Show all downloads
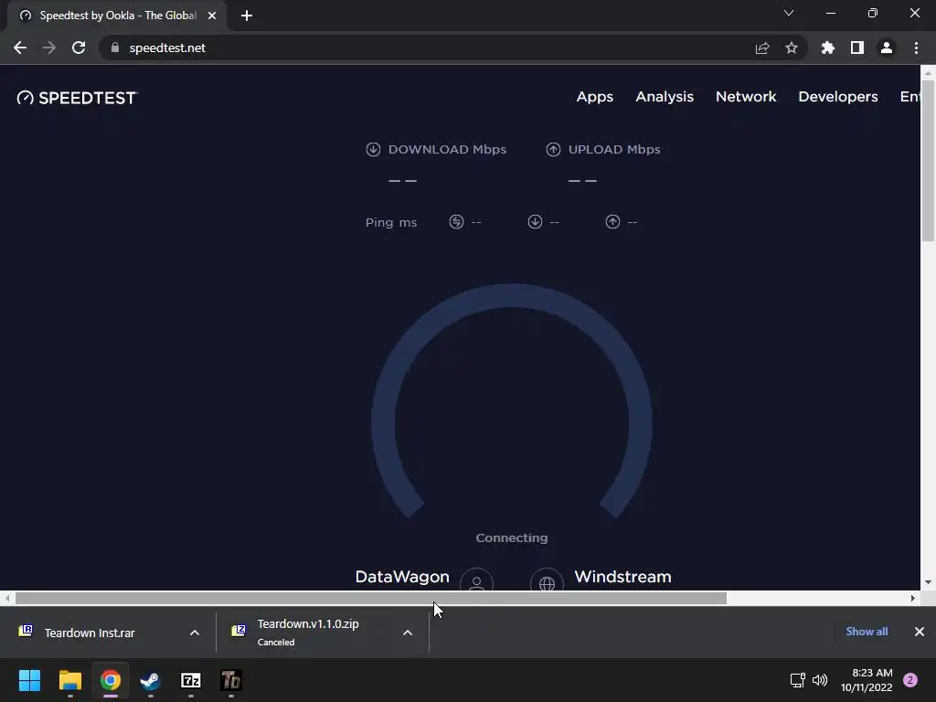936x702 pixels. 867,632
